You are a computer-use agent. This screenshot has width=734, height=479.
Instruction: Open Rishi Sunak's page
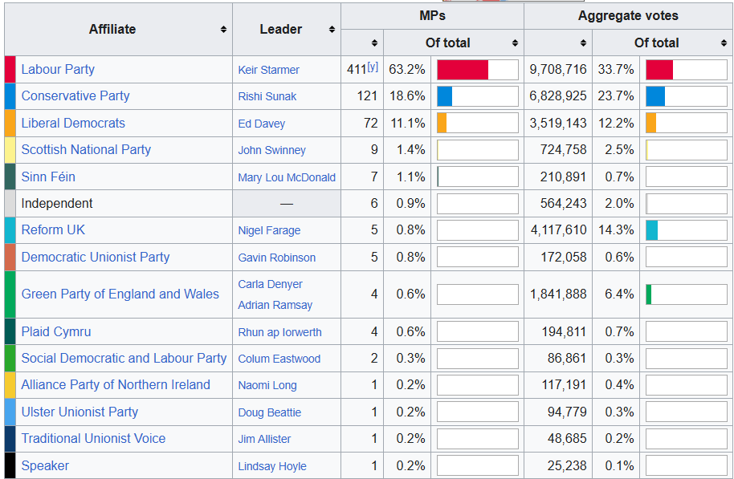pyautogui.click(x=267, y=96)
